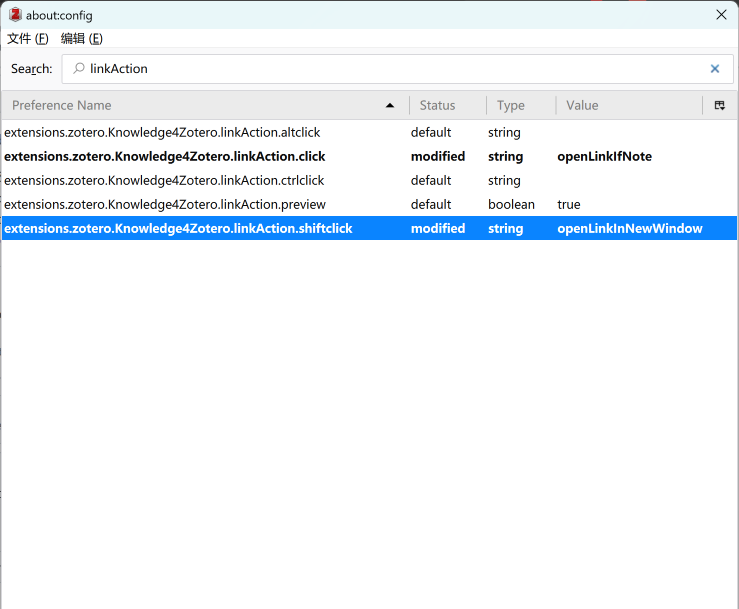739x609 pixels.
Task: Click the openLinkIfNote value cell
Action: tap(604, 157)
